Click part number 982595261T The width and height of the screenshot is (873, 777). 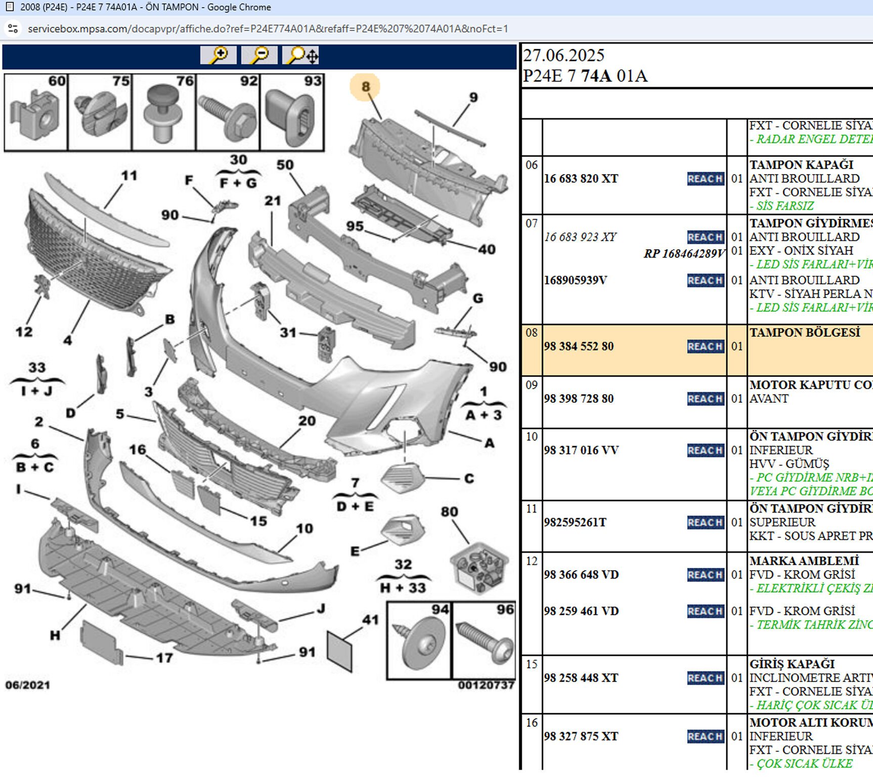(x=575, y=523)
